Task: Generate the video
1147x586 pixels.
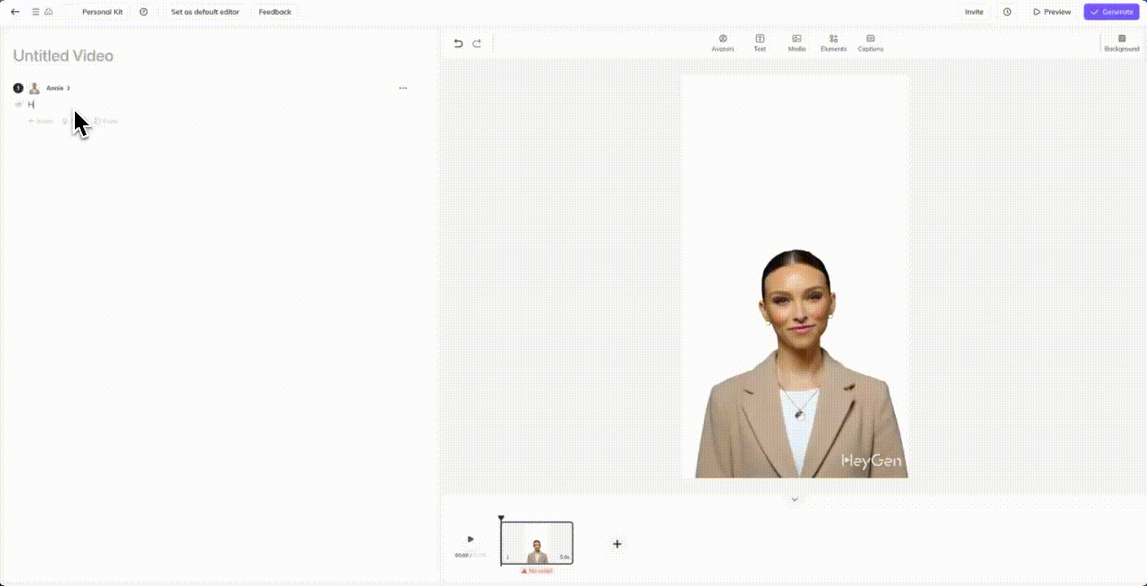Action: point(1111,12)
